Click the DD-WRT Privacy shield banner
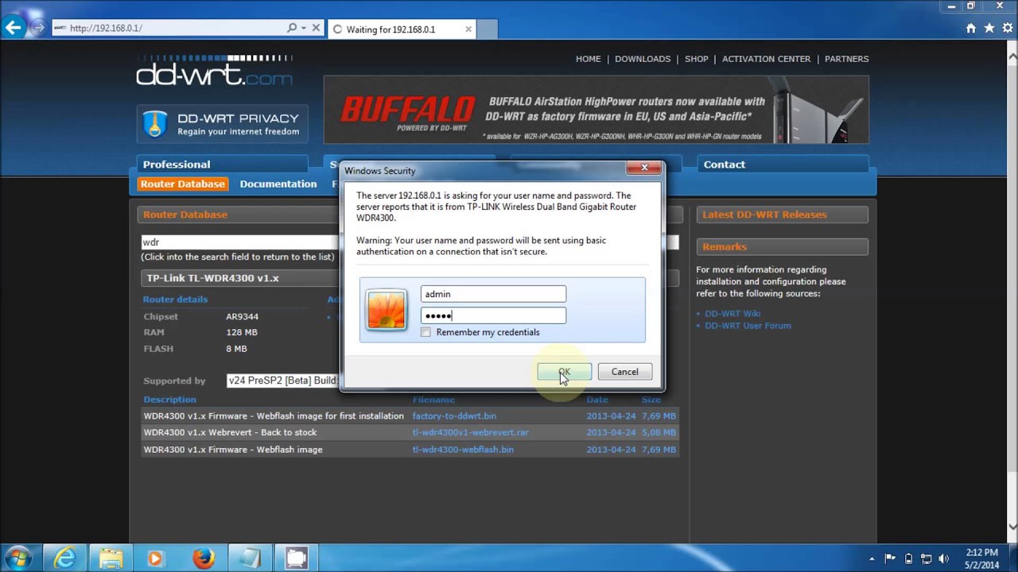Screen dimensions: 1018x572 pos(222,124)
